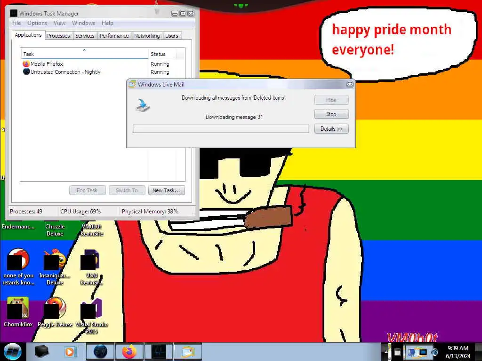The height and width of the screenshot is (361, 482).
Task: Switch to Nightly browser in taskbar
Action: pyautogui.click(x=100, y=352)
